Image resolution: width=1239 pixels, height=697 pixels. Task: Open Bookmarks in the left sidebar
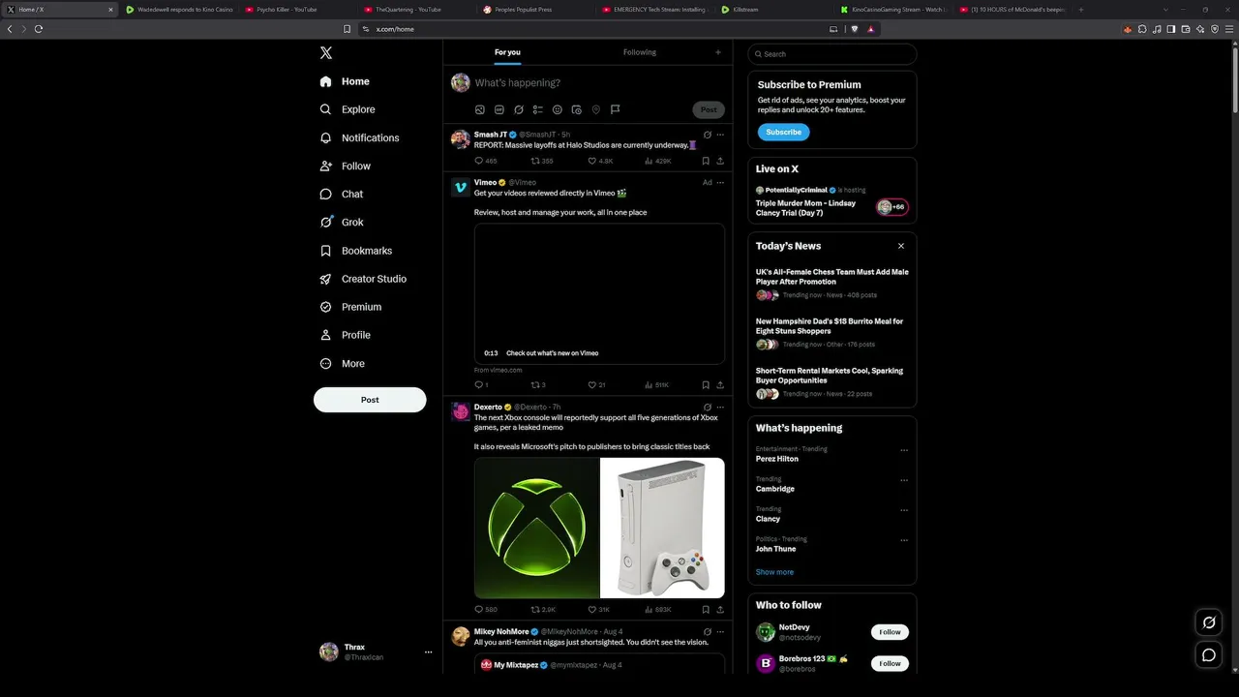356,251
